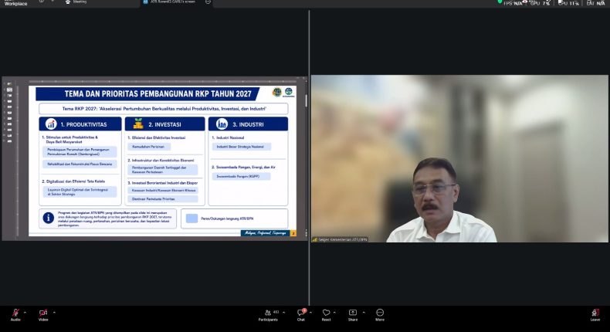Open the Participants panel
This screenshot has height=332, width=610.
click(x=268, y=315)
